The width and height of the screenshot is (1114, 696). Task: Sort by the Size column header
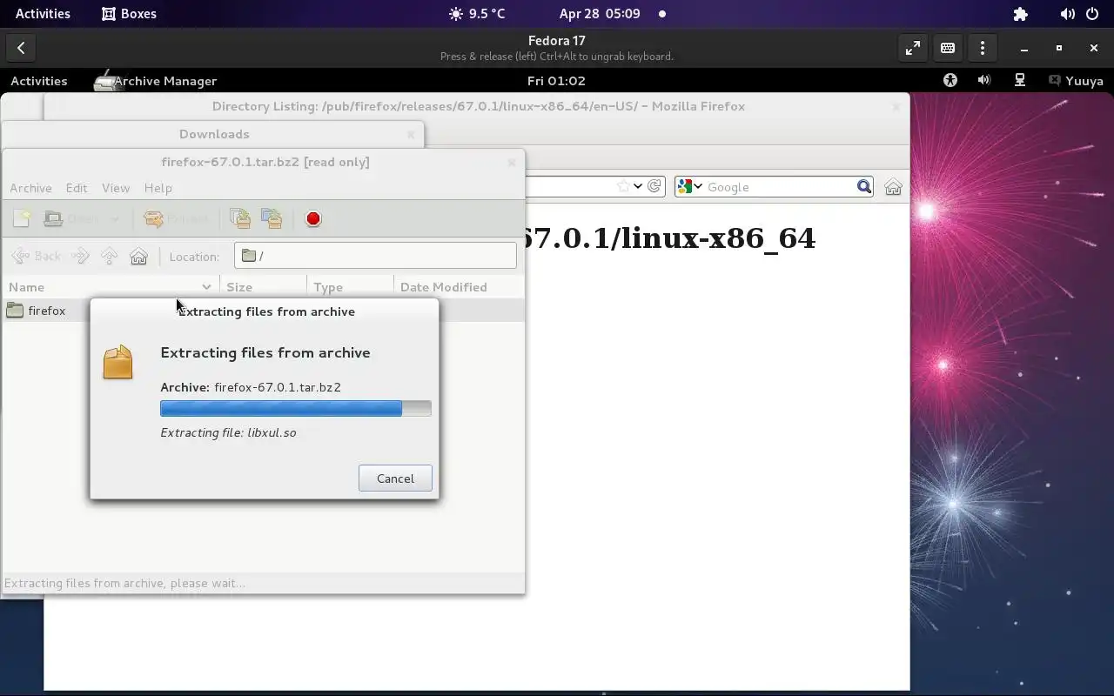coord(263,287)
